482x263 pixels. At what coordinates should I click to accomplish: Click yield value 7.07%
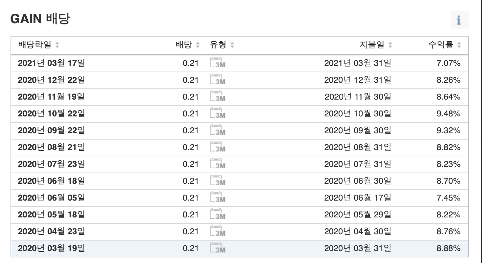(x=449, y=63)
